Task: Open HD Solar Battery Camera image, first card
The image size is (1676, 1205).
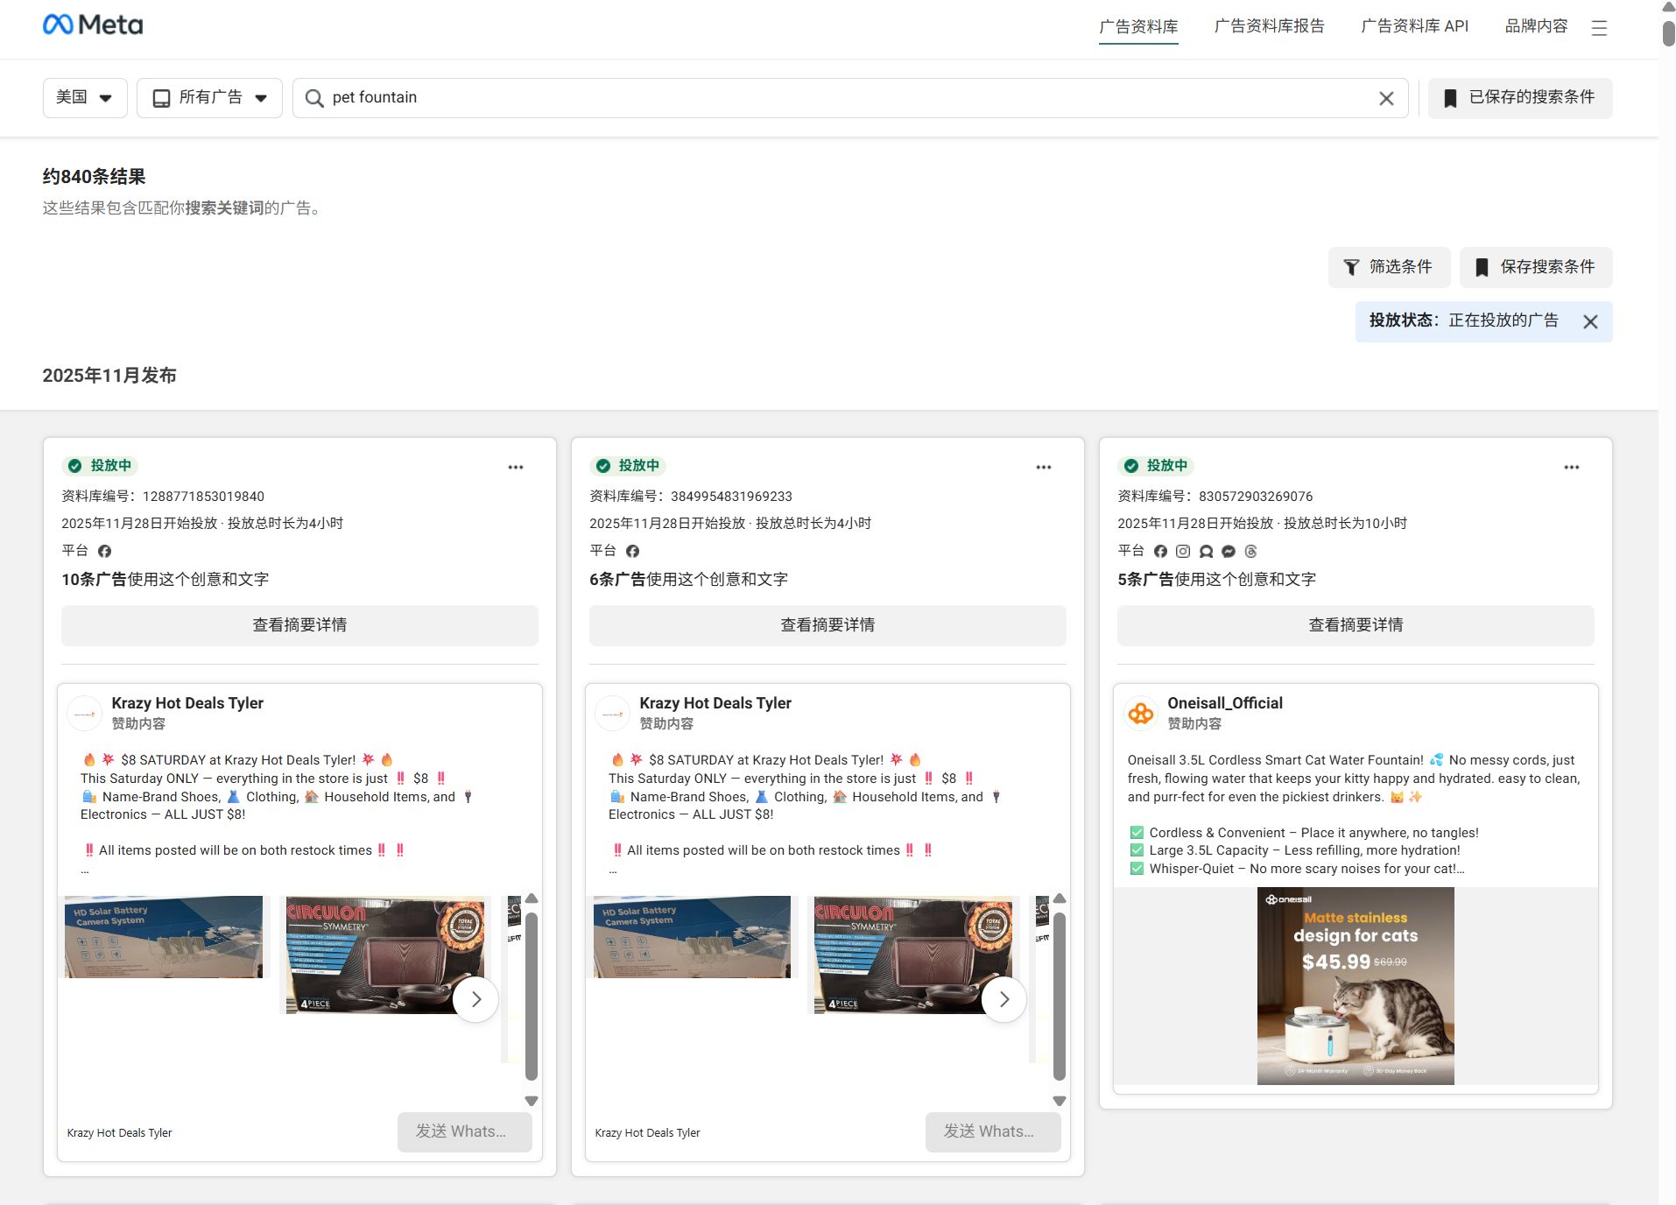Action: [164, 937]
